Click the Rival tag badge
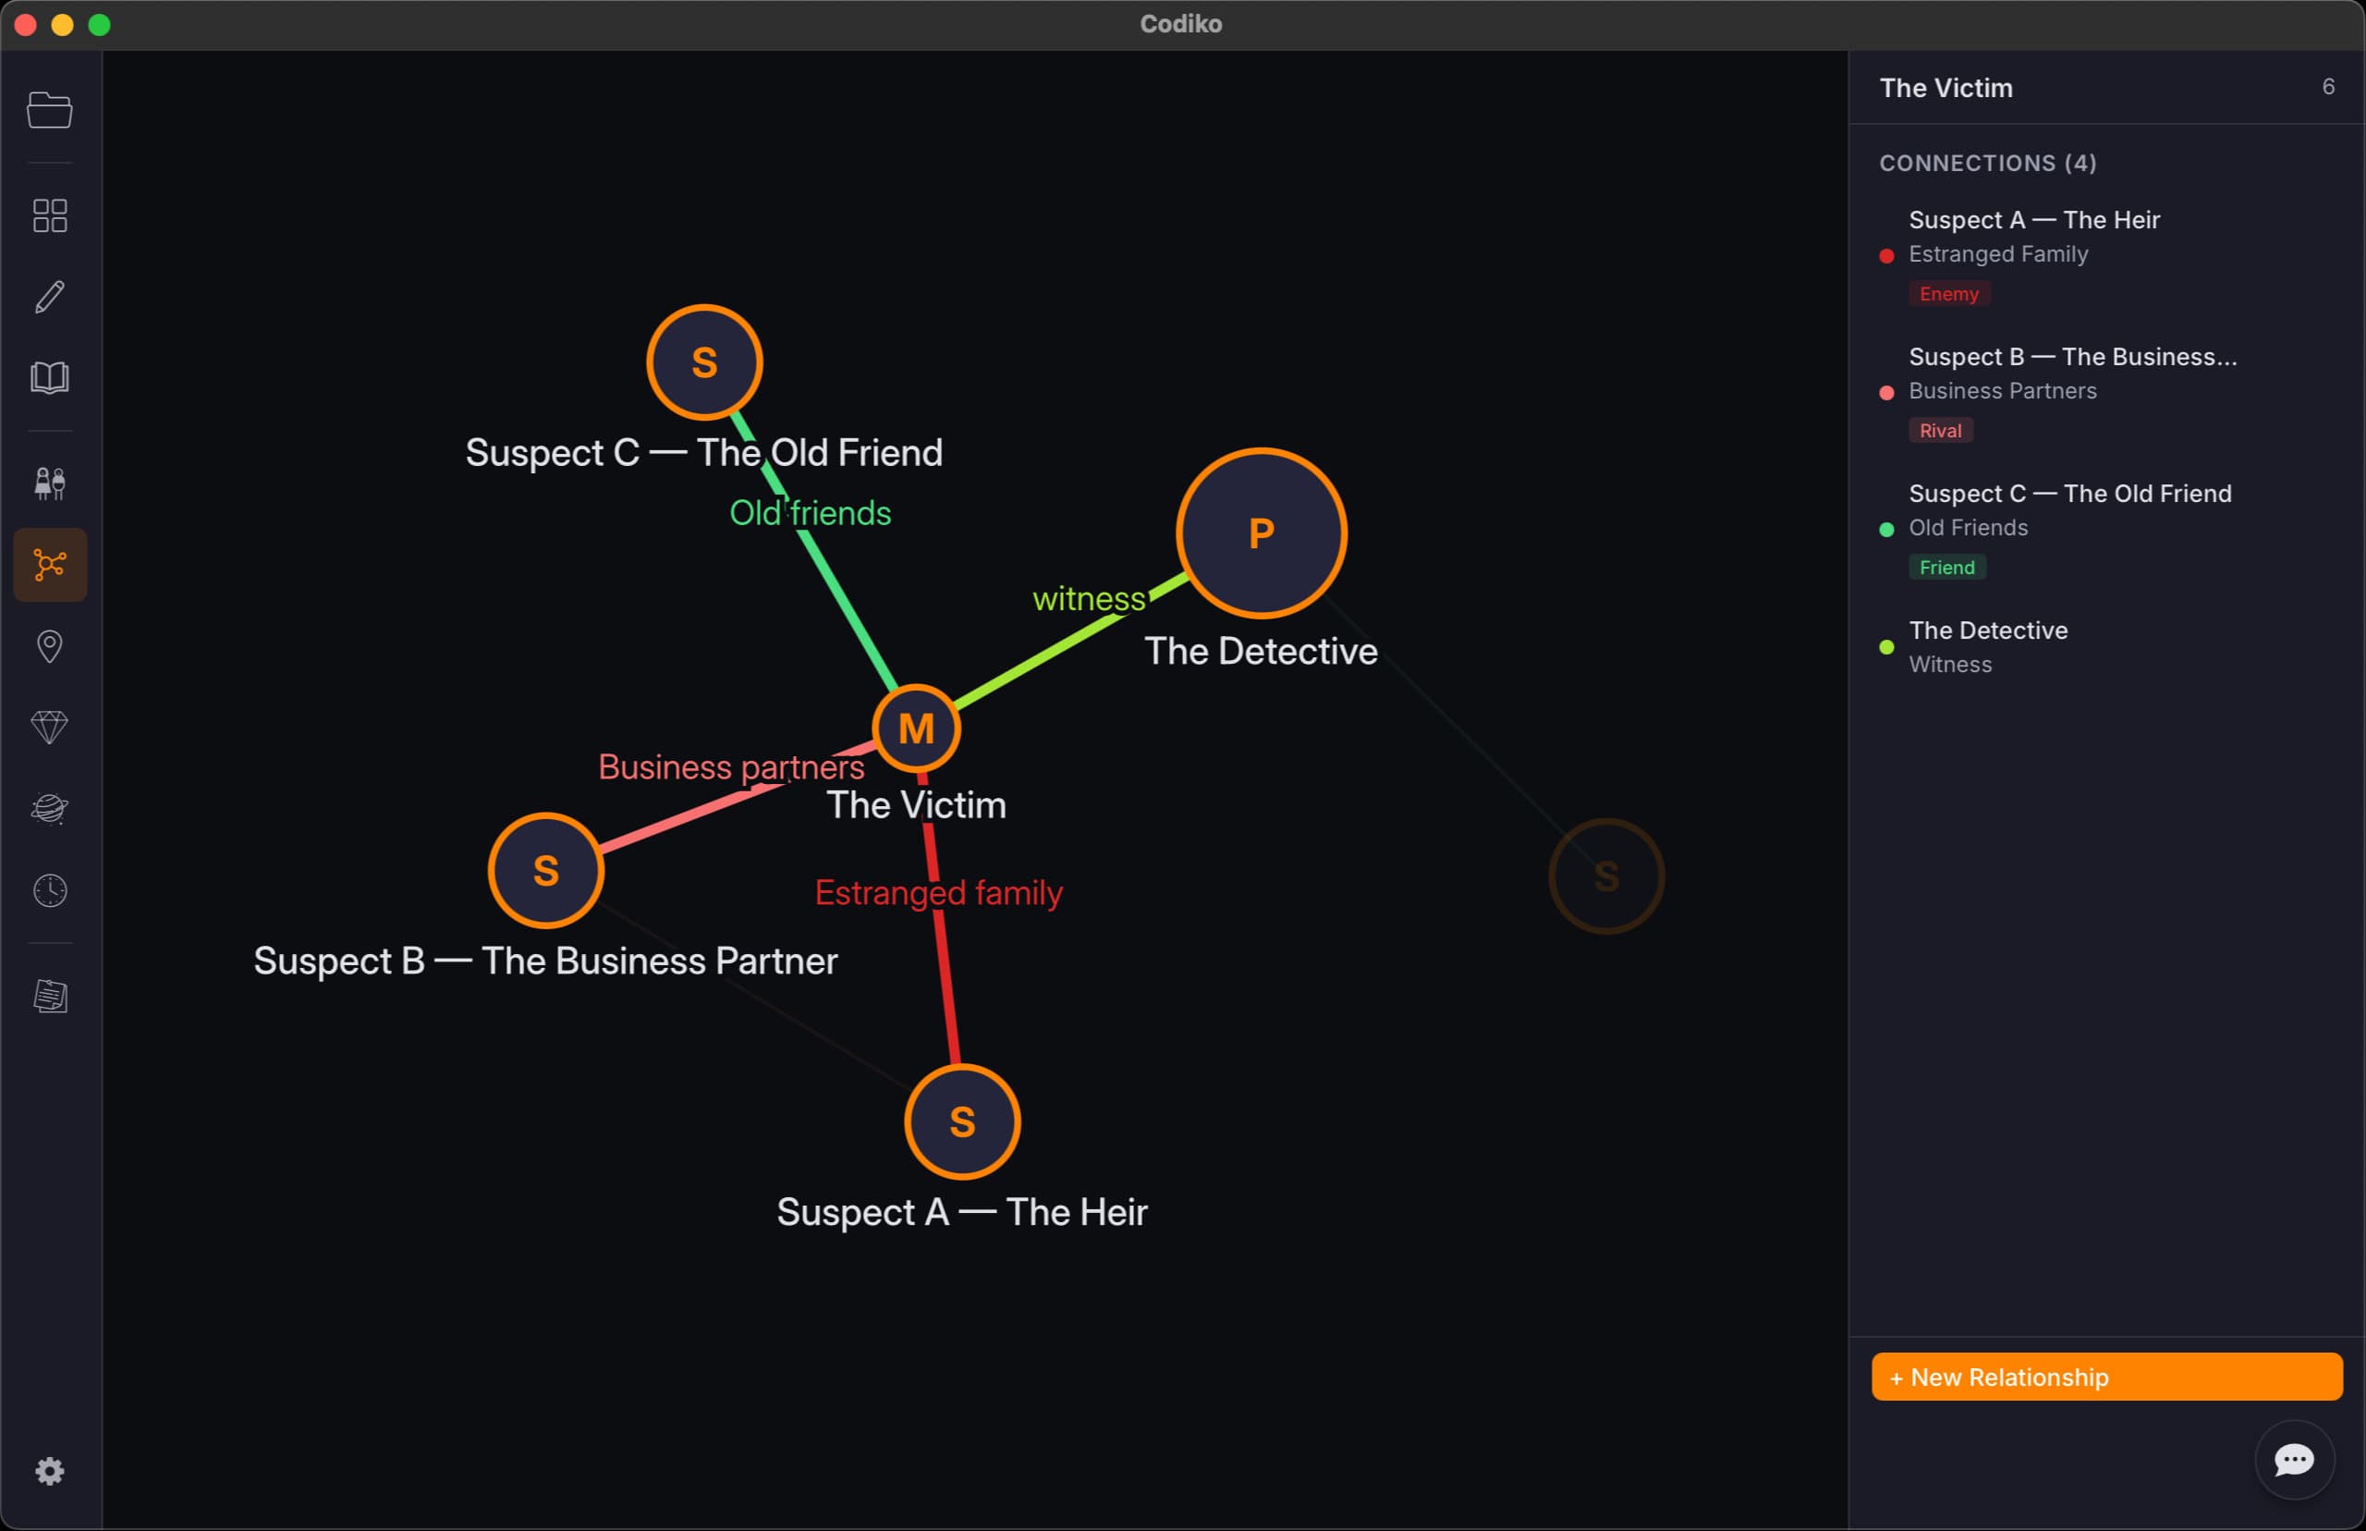2366x1531 pixels. pos(1940,431)
